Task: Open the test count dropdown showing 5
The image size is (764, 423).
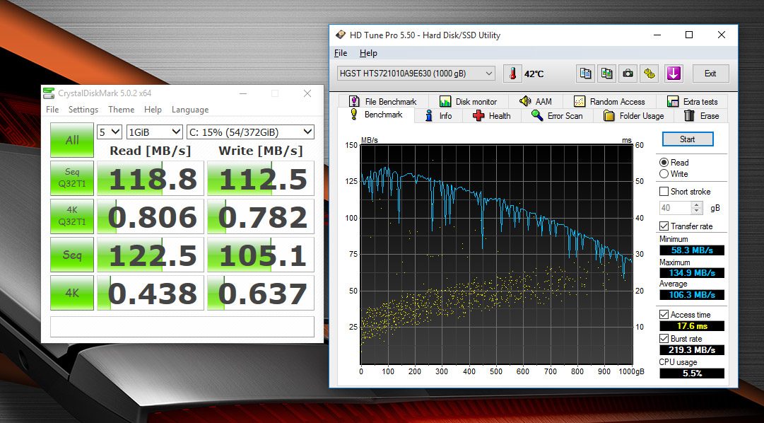Action: [x=109, y=132]
